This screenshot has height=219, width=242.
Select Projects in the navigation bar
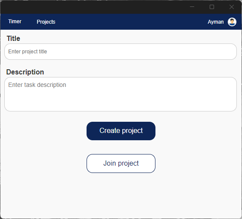tap(46, 22)
